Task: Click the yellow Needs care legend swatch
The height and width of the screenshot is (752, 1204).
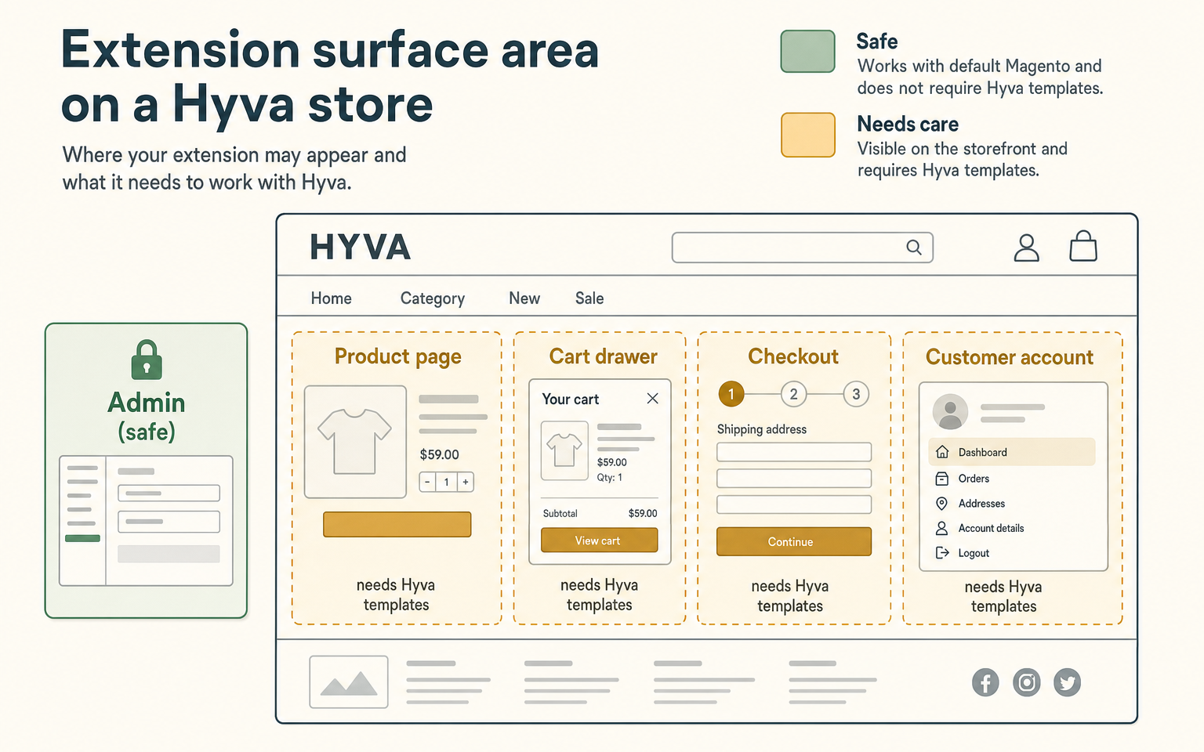Action: coord(808,135)
